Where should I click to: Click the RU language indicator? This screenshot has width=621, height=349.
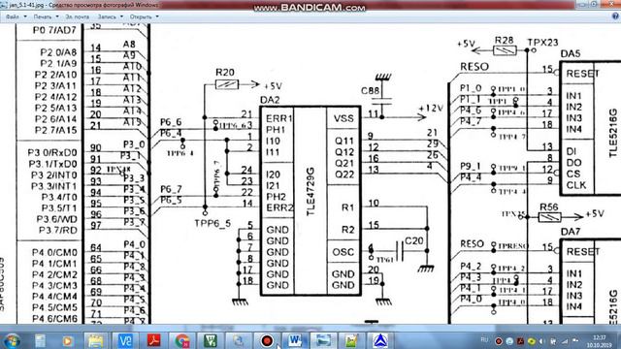pos(484,340)
